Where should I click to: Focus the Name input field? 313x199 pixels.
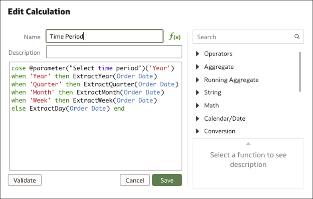[x=105, y=36]
